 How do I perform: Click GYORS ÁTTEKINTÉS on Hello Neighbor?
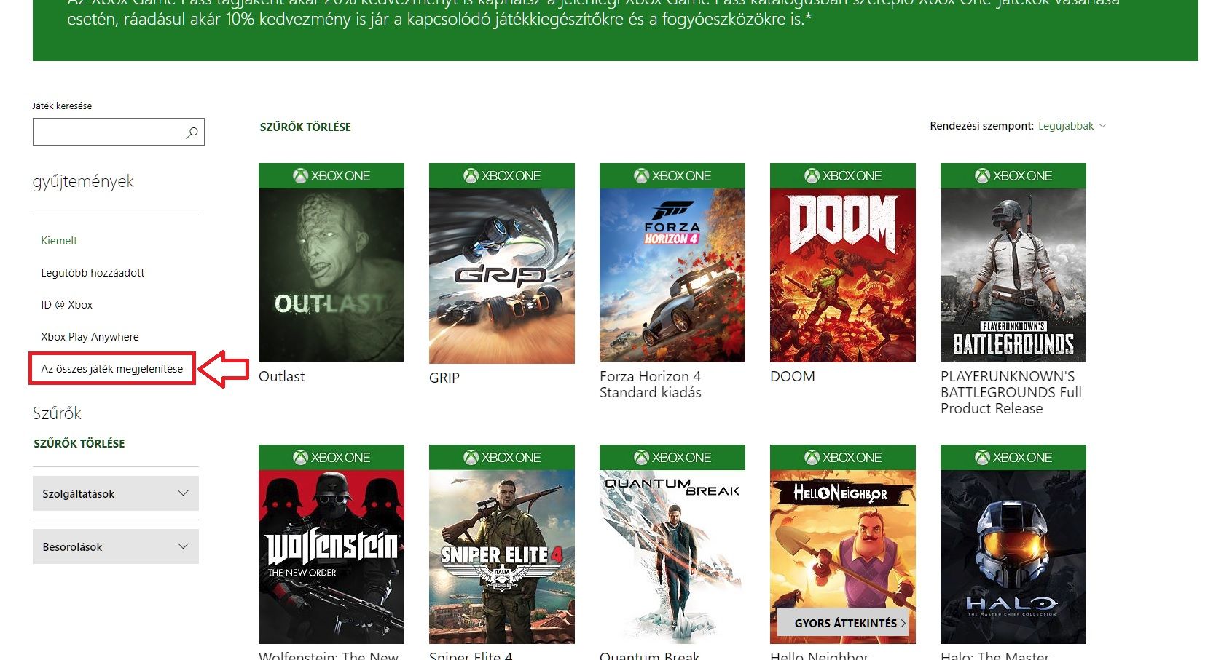click(x=843, y=623)
